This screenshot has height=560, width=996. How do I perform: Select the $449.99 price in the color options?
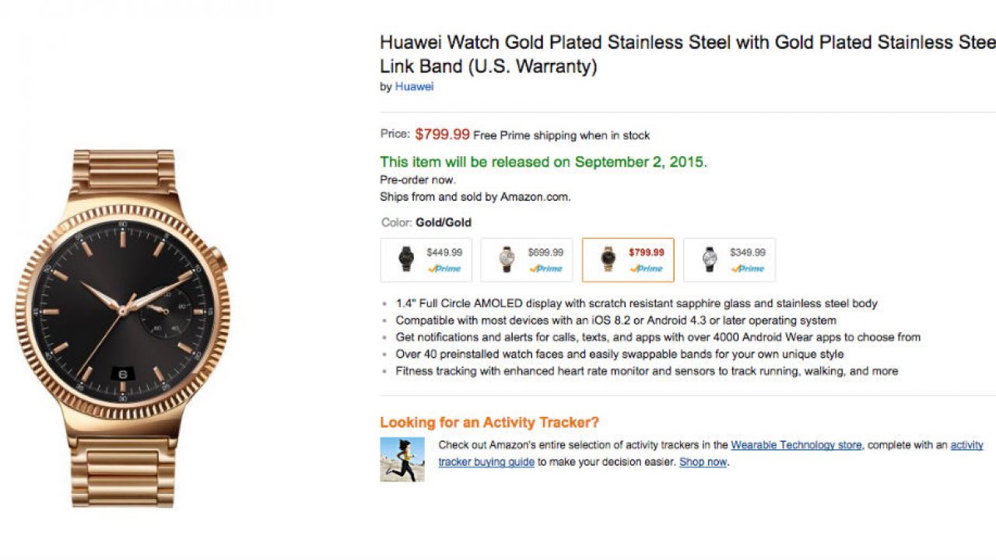point(444,253)
